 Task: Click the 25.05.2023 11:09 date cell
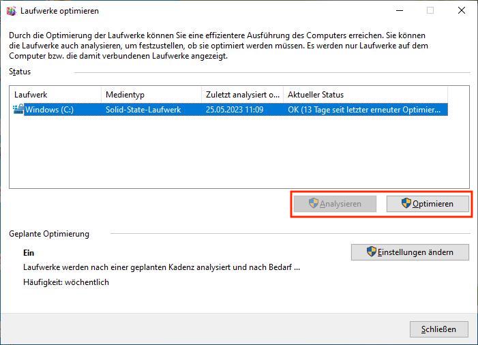tap(235, 110)
